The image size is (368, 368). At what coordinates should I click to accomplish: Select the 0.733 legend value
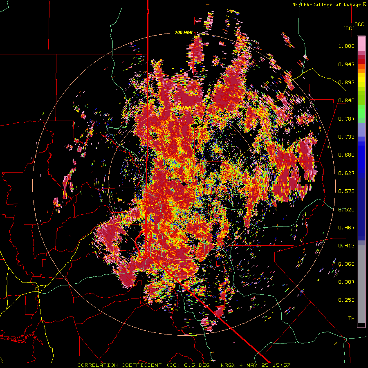(x=346, y=137)
